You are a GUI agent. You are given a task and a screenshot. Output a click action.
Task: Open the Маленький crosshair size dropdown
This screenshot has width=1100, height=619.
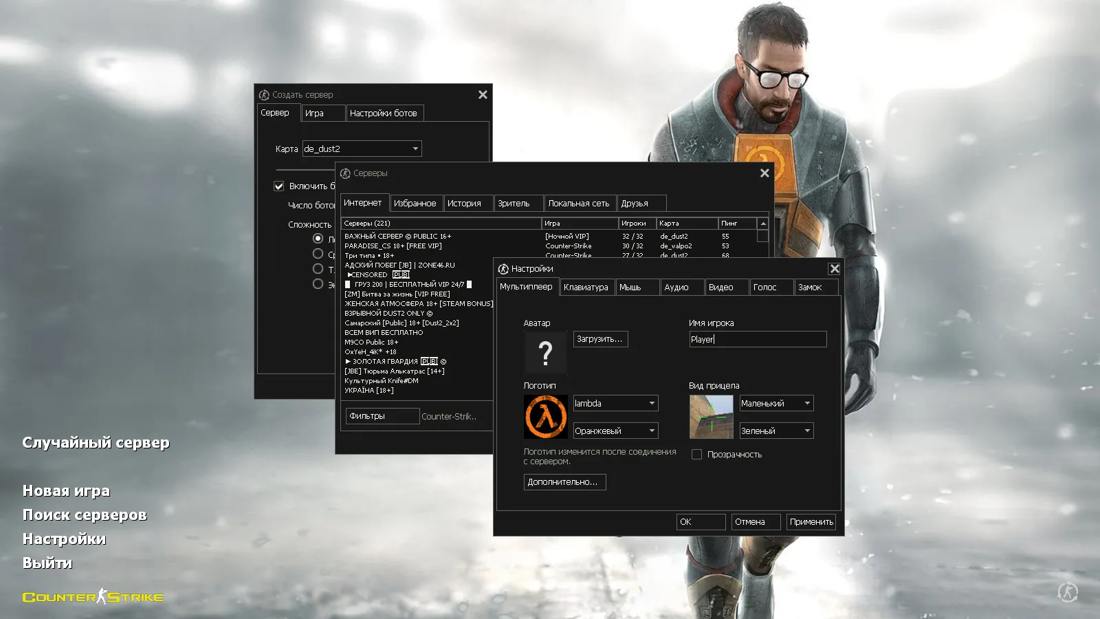point(776,404)
